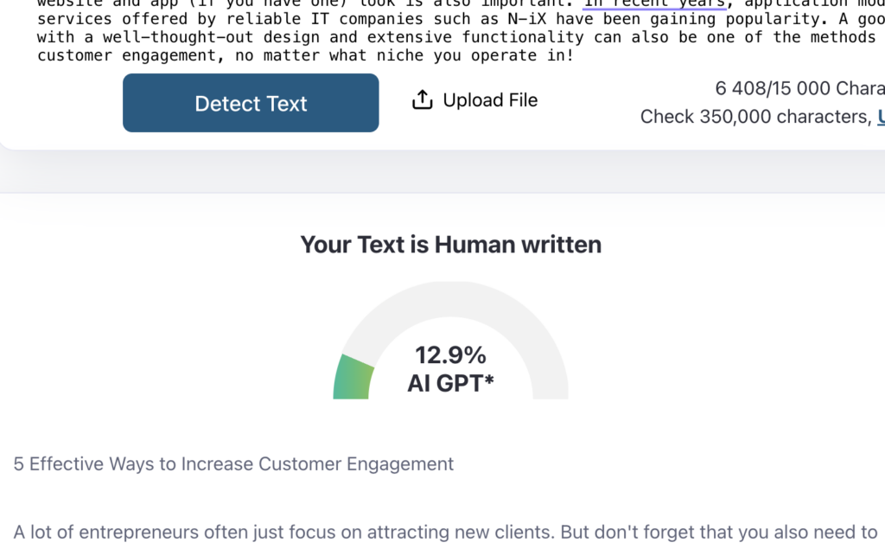Open the link after "Check 350,000 characters"
The image size is (885, 549).
pyautogui.click(x=881, y=117)
